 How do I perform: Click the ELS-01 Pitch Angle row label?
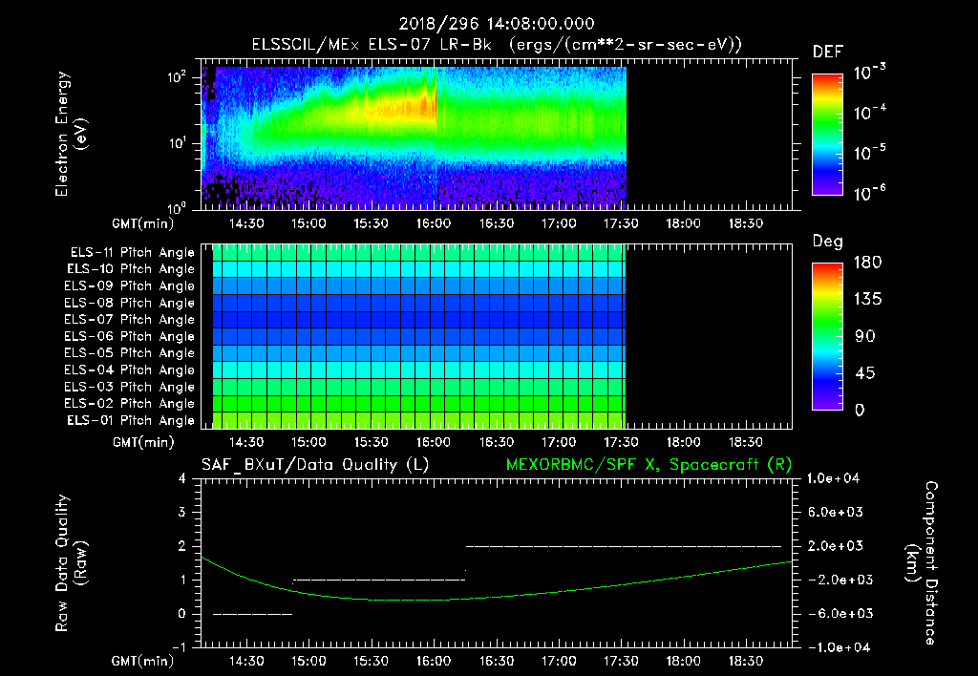(x=130, y=420)
